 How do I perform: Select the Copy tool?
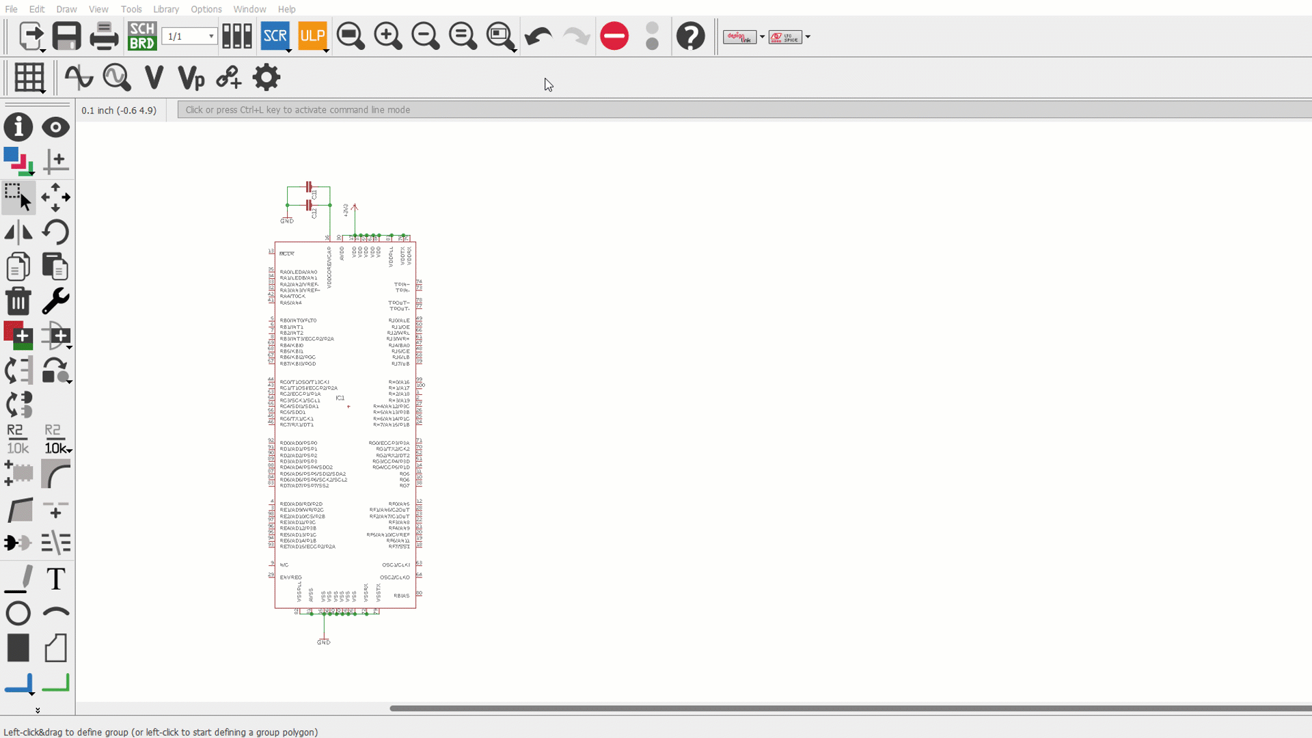pos(18,266)
